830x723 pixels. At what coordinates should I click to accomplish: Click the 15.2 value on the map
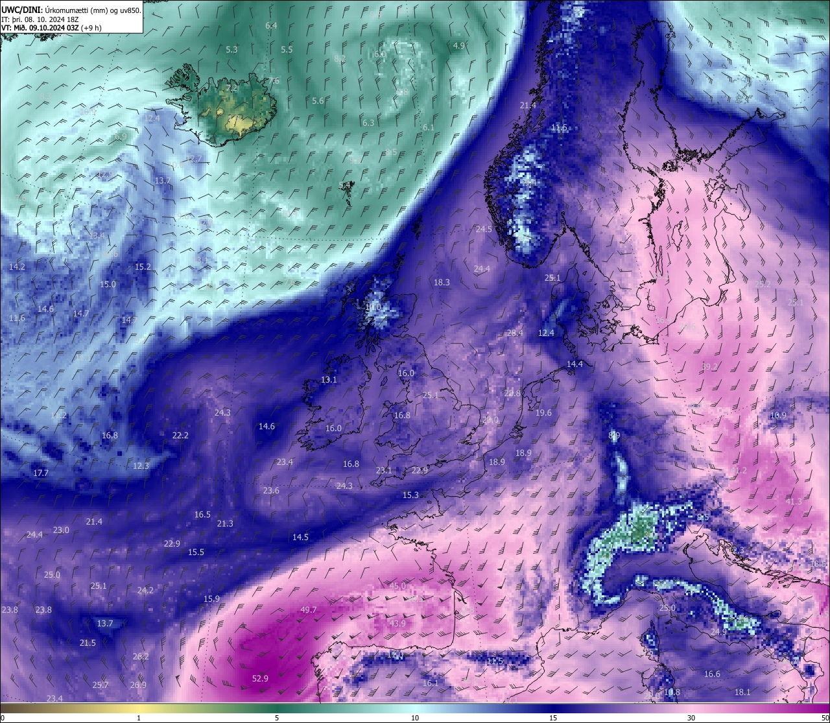pos(143,267)
